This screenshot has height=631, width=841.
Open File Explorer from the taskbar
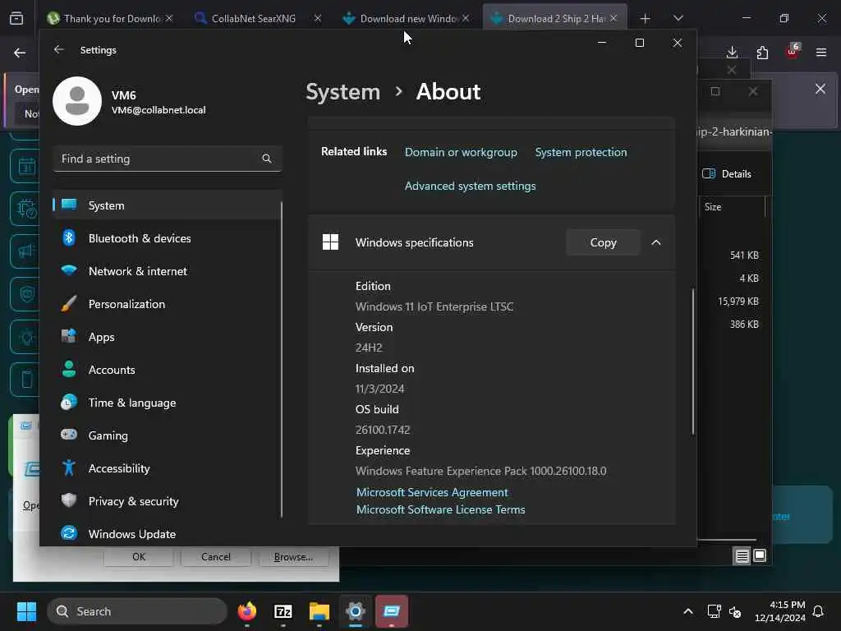tap(319, 611)
